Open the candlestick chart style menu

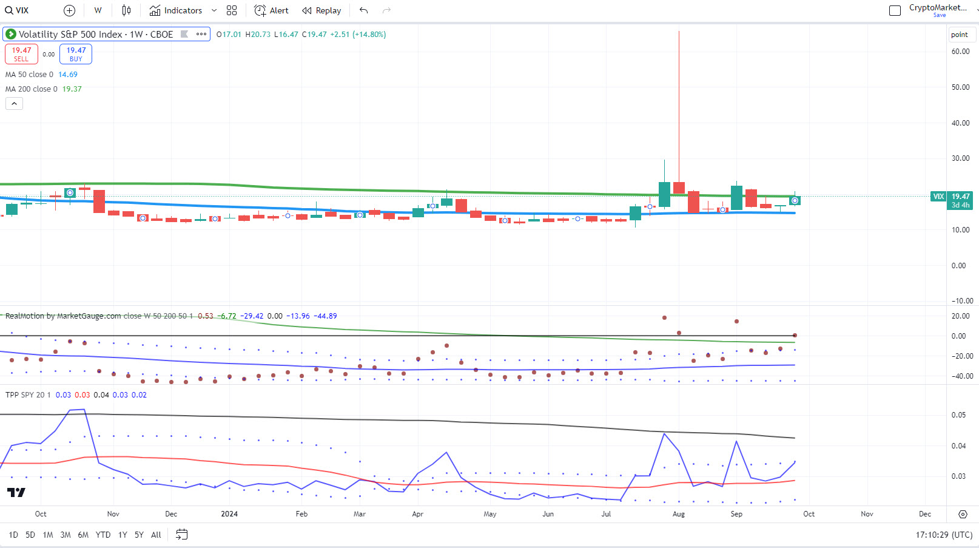(x=126, y=10)
